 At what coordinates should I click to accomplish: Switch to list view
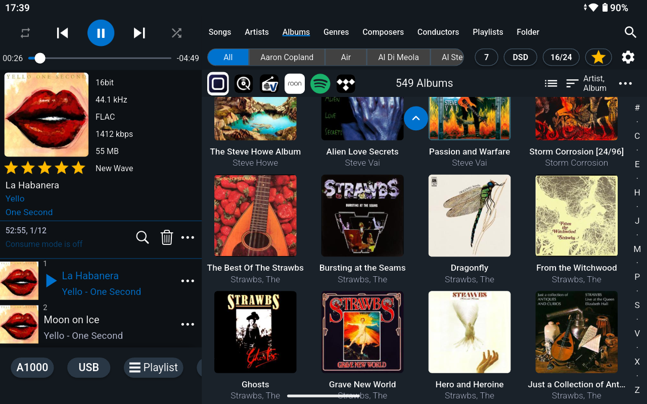[x=551, y=83]
